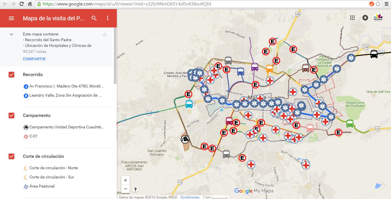Uncheck the Recorrido layer checkbox
Viewport: 391px width, 199px height.
[11, 75]
